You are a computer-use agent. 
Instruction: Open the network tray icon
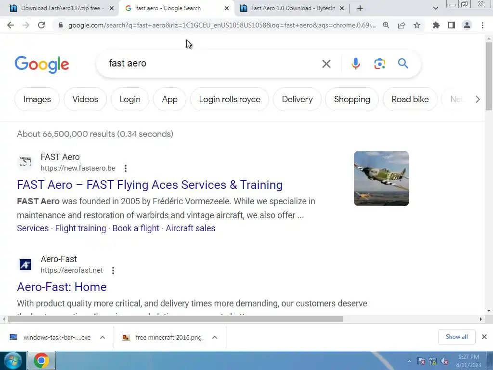[x=433, y=361]
